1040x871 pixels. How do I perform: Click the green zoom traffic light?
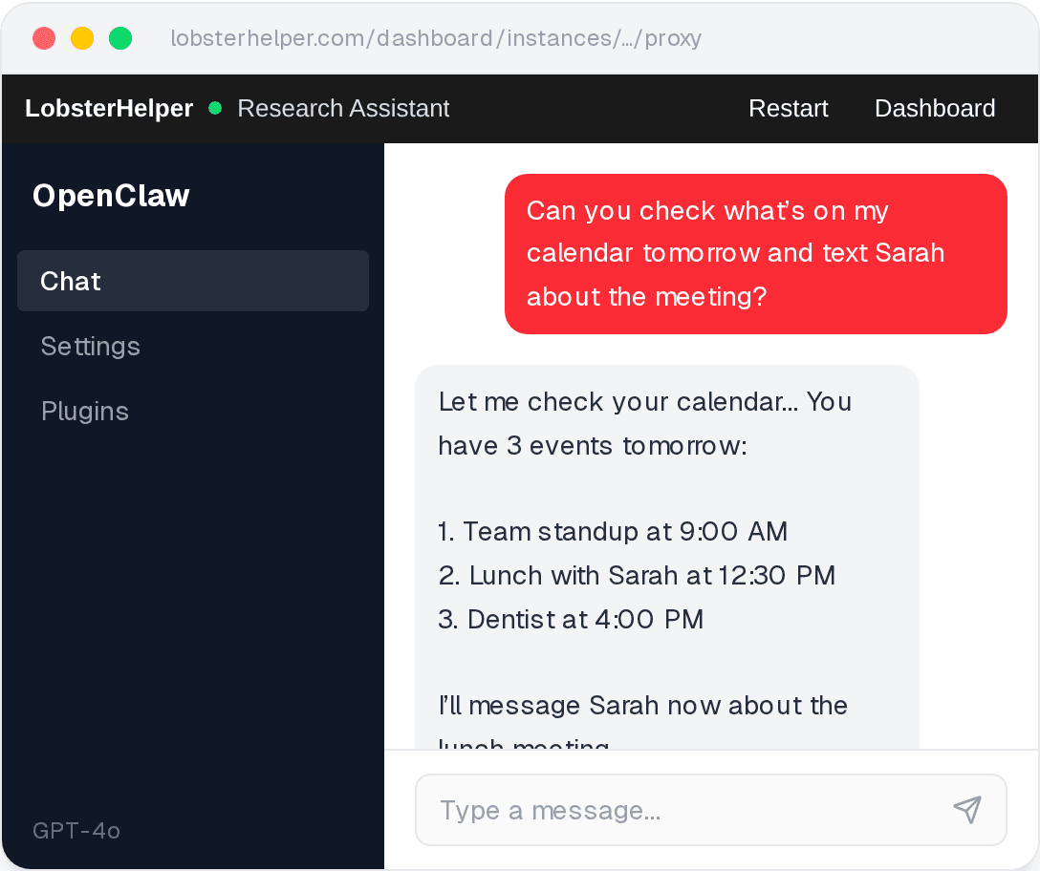pos(120,38)
